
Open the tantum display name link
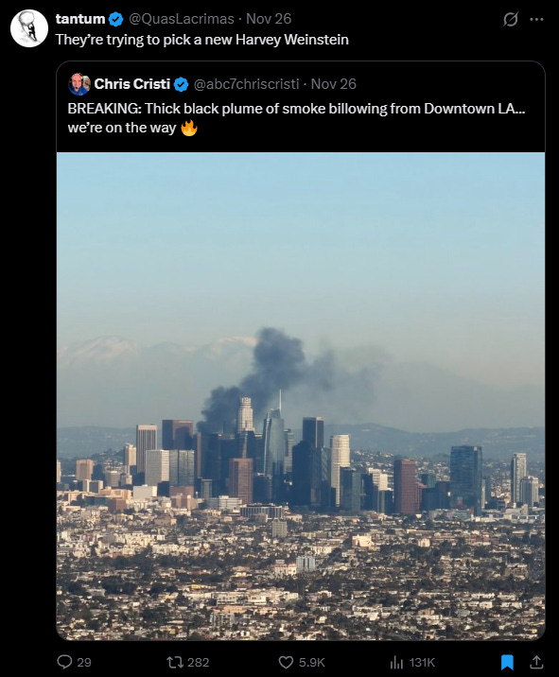pos(80,19)
